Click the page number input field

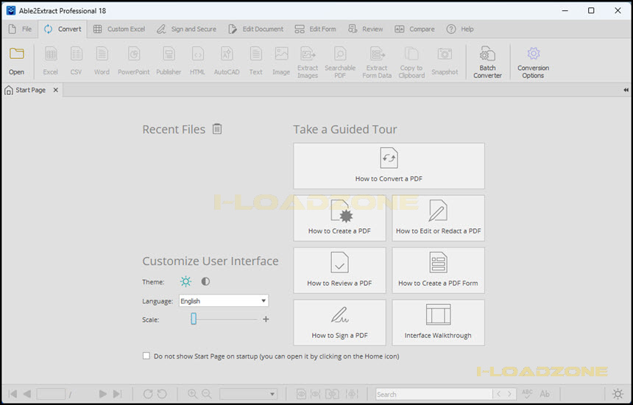pos(51,394)
